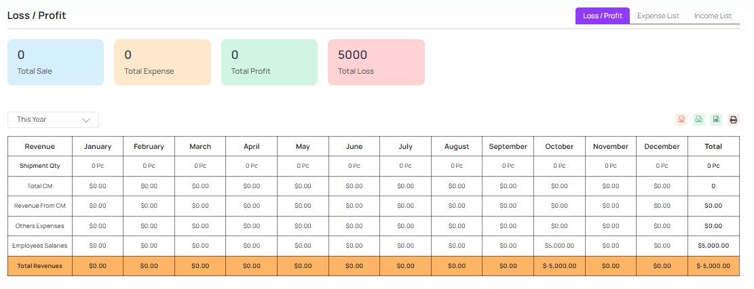This screenshot has height=289, width=754.
Task: Open the This Year period dropdown
Action: 53,120
